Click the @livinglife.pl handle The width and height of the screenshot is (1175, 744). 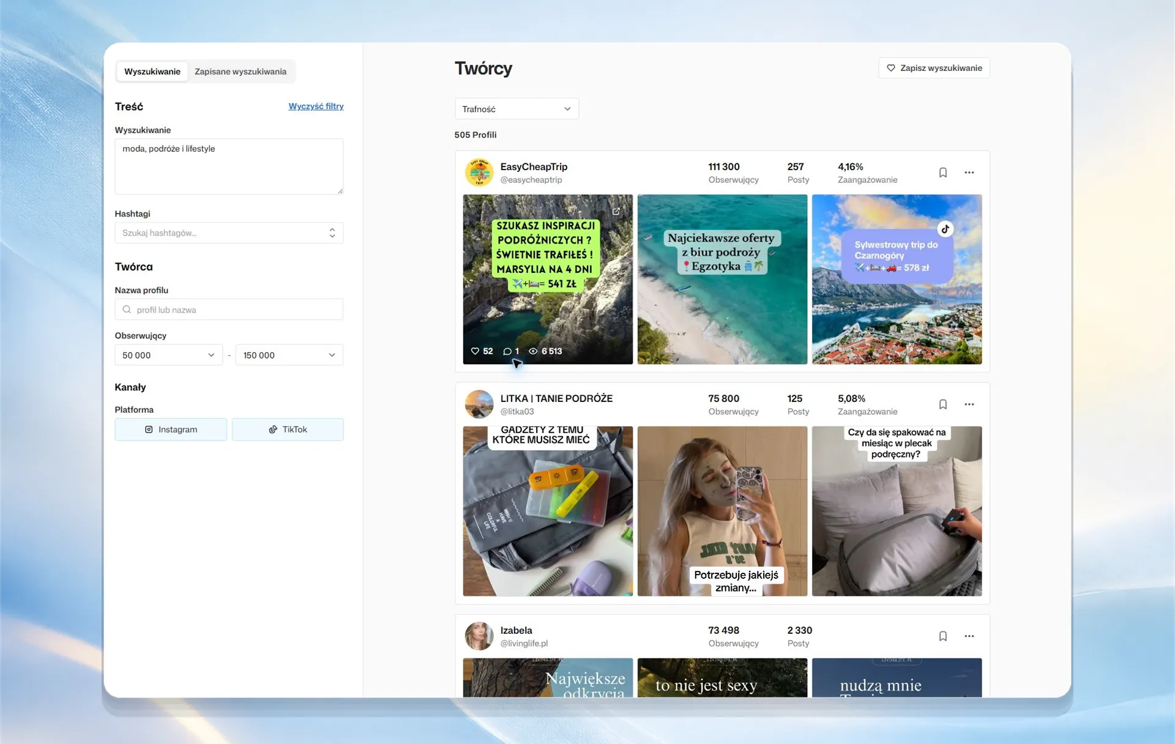coord(524,644)
